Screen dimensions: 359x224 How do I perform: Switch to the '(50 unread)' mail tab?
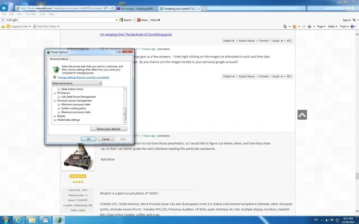[137, 8]
